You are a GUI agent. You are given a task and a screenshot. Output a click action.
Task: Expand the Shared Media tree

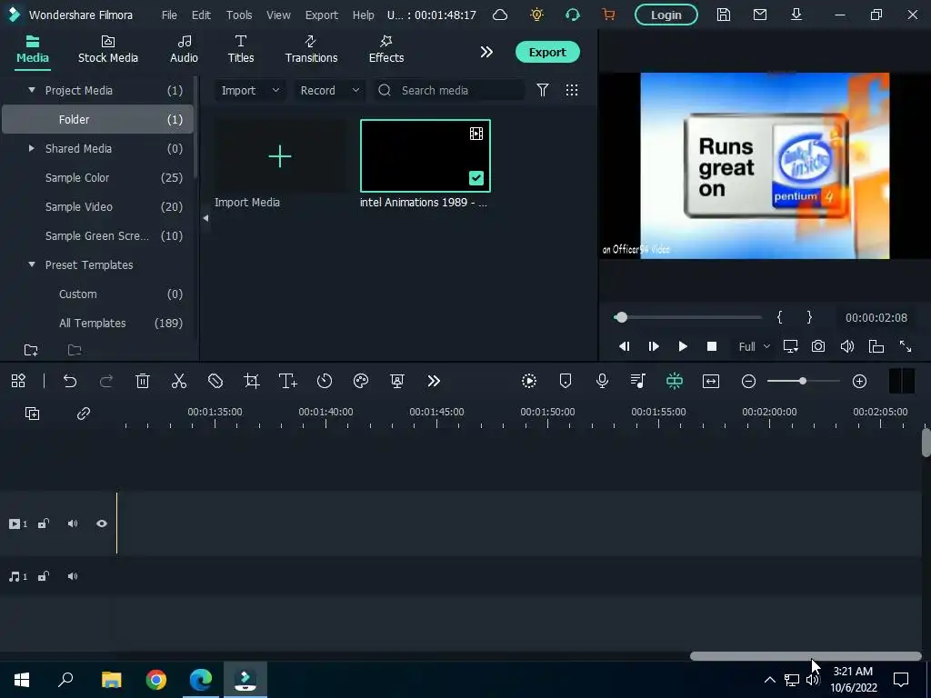coord(32,148)
